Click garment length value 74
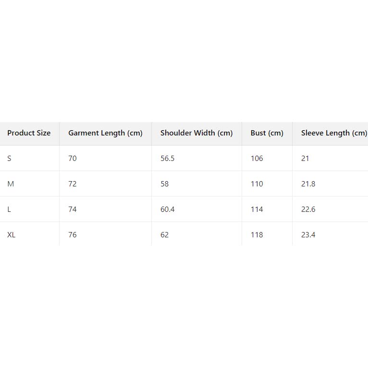This screenshot has width=368, height=368. [x=72, y=209]
